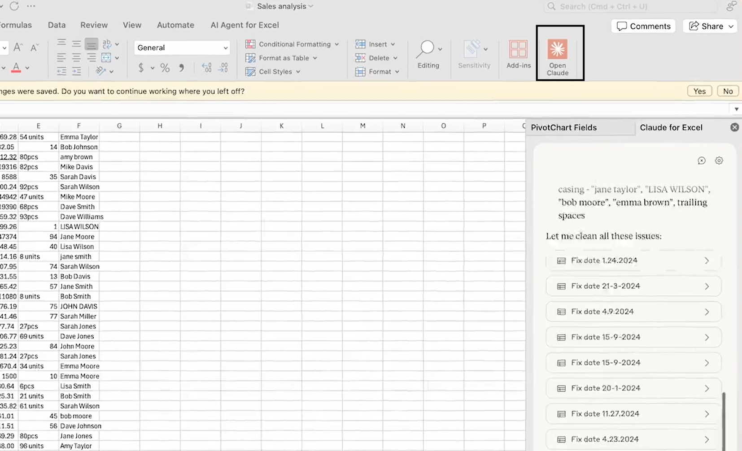Image resolution: width=742 pixels, height=451 pixels.
Task: Click Yes to continue where you left off
Action: click(x=699, y=91)
